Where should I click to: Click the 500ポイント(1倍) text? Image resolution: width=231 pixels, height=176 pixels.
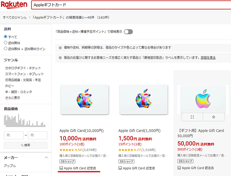tap(190, 149)
